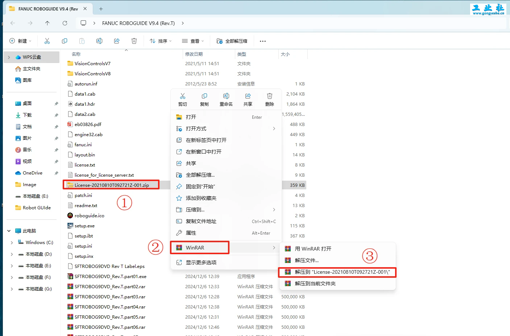Collapse the 此电脑 tree node
The image size is (510, 336).
9,231
